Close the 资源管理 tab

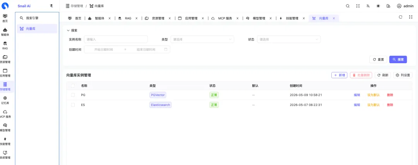[170, 19]
